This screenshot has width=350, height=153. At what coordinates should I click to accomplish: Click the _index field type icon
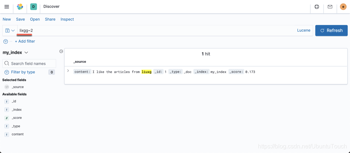(x=7, y=110)
